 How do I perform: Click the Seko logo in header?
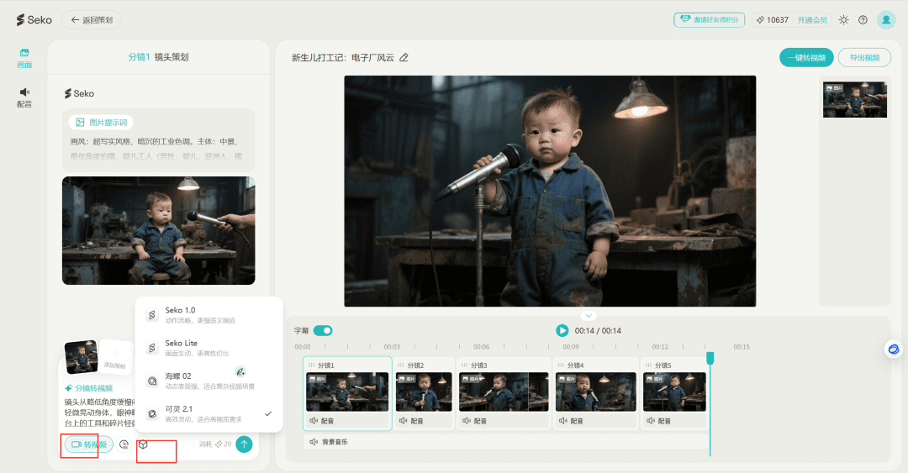click(x=34, y=19)
